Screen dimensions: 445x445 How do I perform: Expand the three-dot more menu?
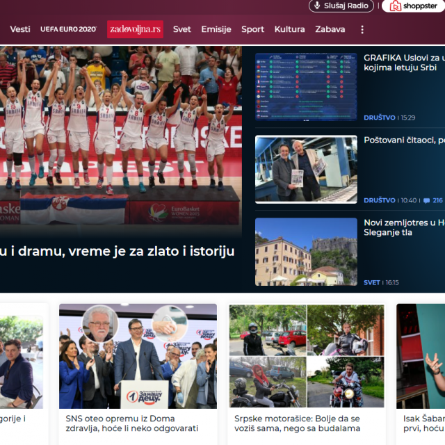pos(362,29)
